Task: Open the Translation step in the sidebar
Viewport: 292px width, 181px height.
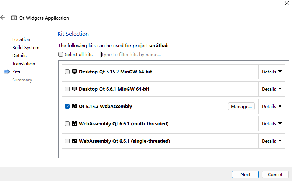Action: (24, 64)
